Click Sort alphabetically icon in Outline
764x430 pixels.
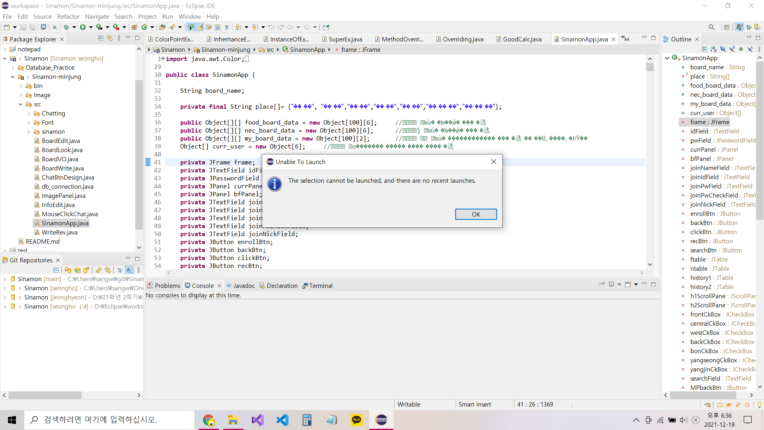tap(713, 49)
